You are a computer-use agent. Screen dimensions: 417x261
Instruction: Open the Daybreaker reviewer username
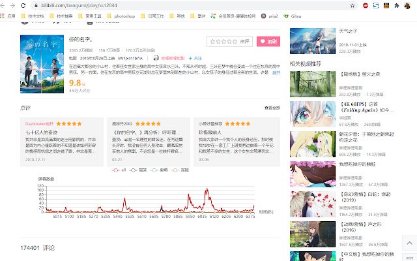point(39,123)
